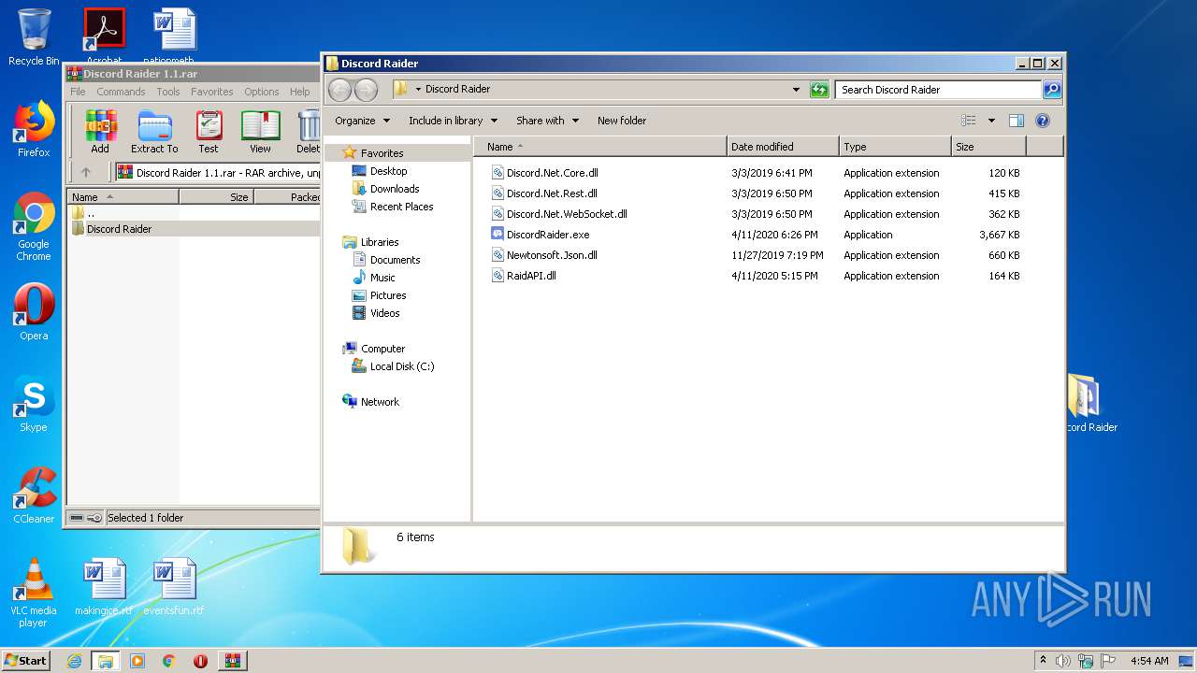This screenshot has width=1197, height=673.
Task: Launch Skype desktop shortcut
Action: tap(34, 404)
